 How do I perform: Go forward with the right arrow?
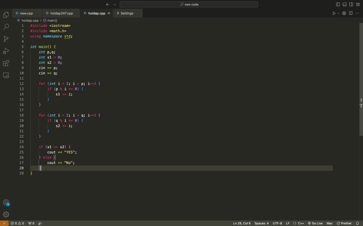pos(115,4)
